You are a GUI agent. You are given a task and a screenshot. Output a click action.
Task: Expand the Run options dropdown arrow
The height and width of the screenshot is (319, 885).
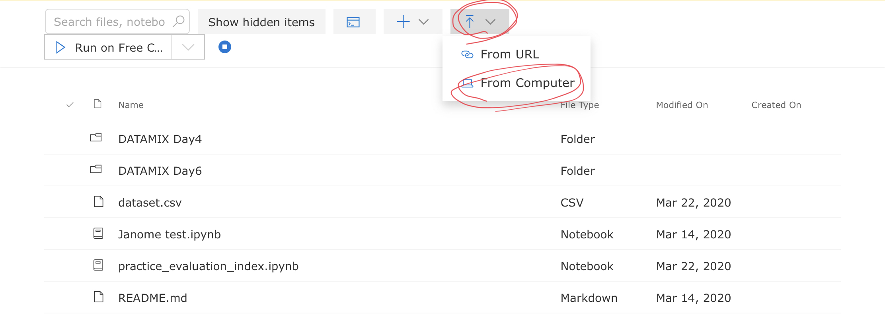(188, 47)
